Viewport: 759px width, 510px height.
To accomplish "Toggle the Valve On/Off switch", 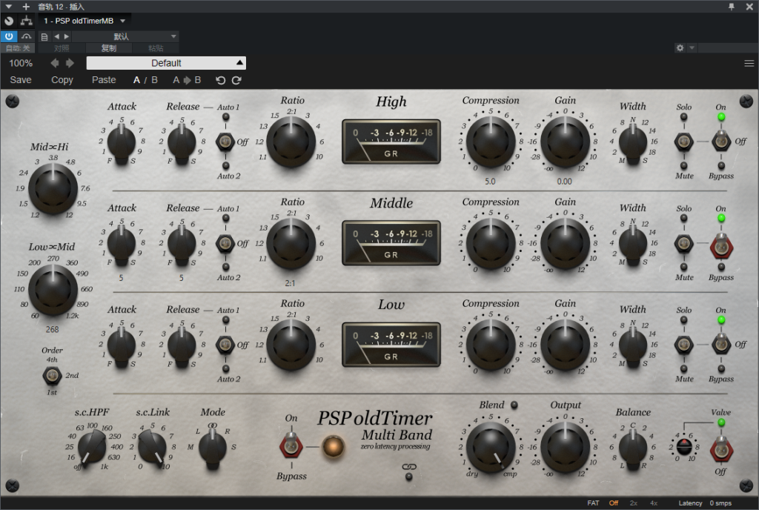I will tap(721, 449).
